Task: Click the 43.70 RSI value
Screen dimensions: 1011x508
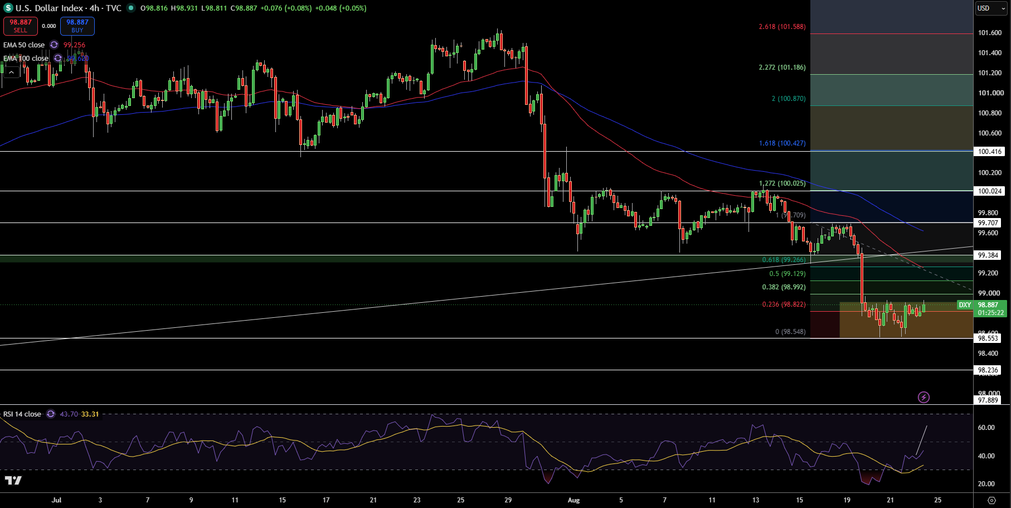Action: pos(69,414)
